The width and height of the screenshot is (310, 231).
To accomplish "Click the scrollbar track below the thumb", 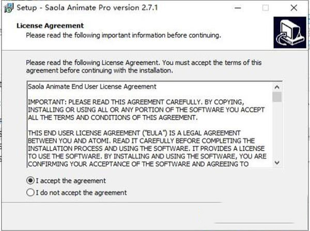I will pos(277,130).
